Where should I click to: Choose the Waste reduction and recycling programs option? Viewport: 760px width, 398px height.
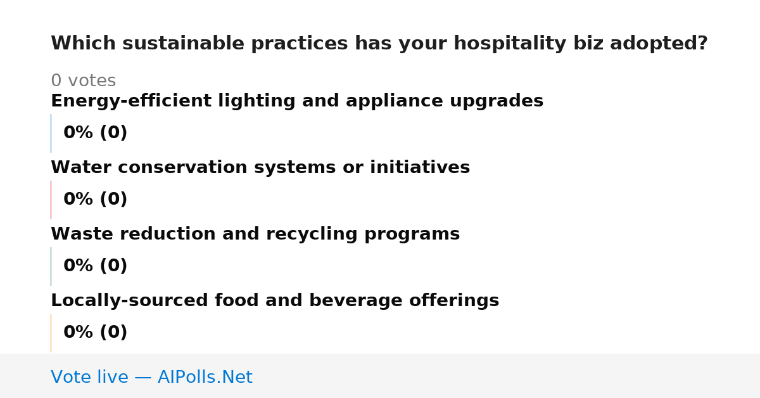pos(255,234)
